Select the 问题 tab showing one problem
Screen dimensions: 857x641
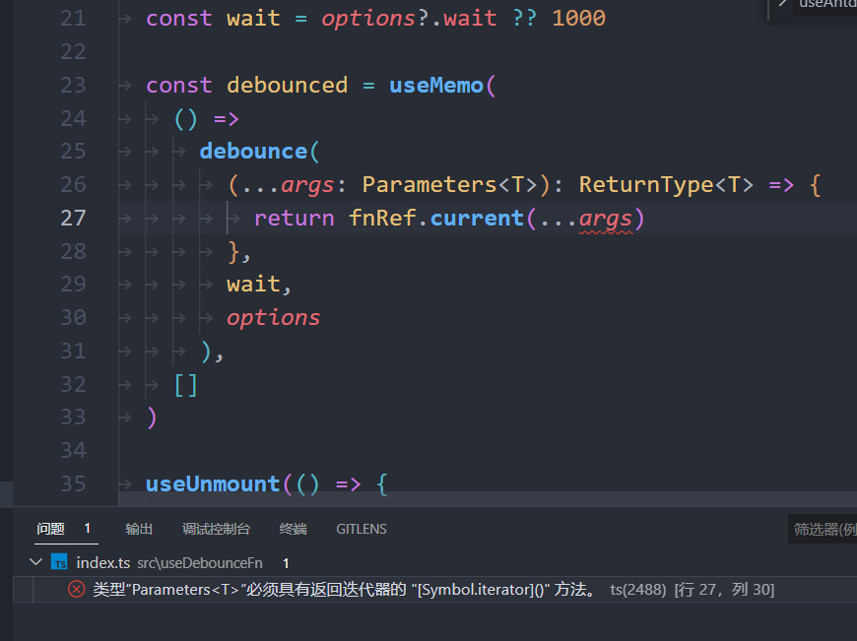click(x=50, y=529)
